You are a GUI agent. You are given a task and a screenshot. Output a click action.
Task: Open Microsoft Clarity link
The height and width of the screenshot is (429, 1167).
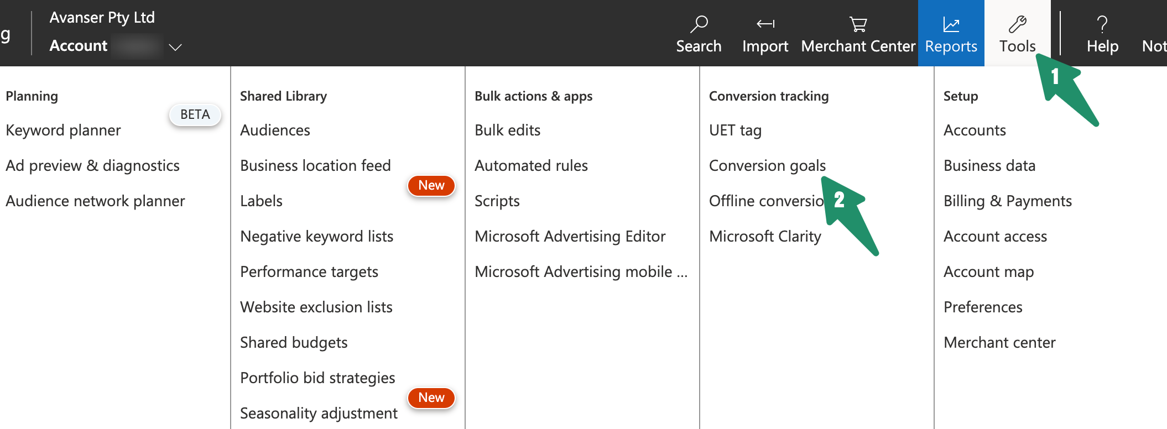click(x=765, y=237)
